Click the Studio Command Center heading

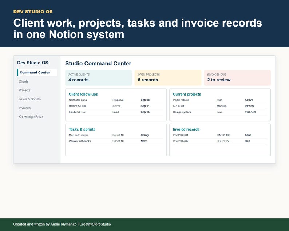(x=98, y=63)
